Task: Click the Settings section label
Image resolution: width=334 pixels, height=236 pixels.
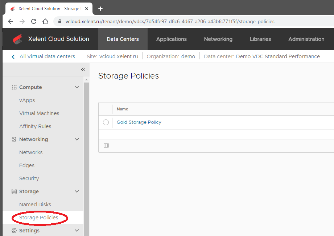Action: pos(29,231)
